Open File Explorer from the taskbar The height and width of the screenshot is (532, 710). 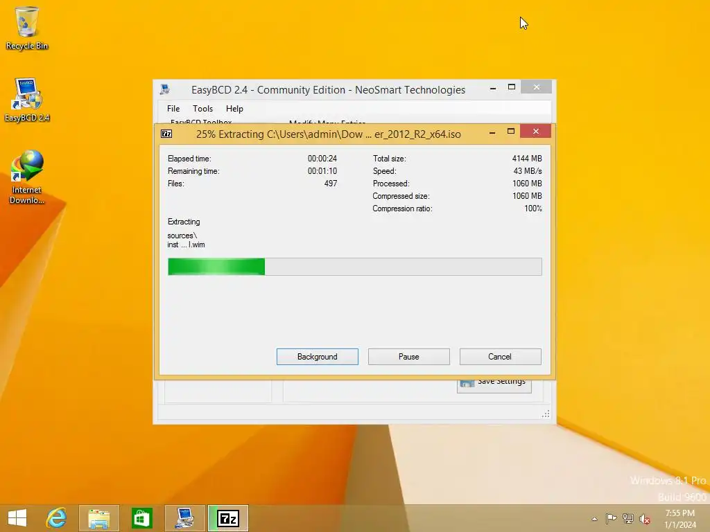click(x=98, y=518)
